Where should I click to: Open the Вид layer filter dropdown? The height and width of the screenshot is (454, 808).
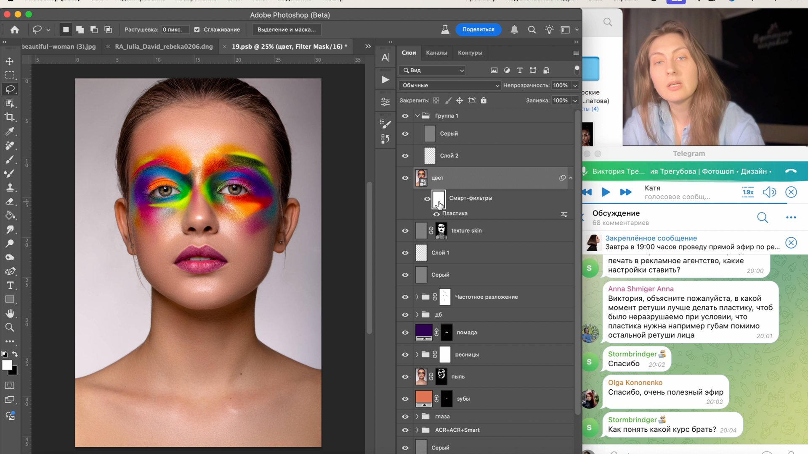(x=433, y=71)
